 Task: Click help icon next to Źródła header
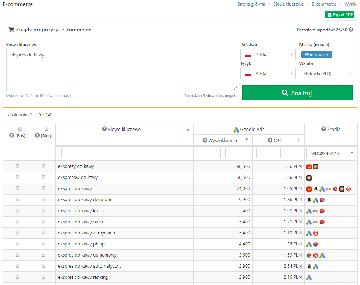point(324,129)
